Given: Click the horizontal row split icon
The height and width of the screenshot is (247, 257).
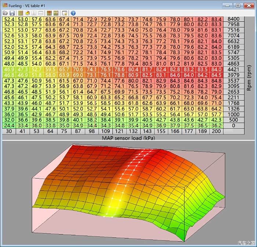Looking at the screenshot, I should pyautogui.click(x=41, y=13).
